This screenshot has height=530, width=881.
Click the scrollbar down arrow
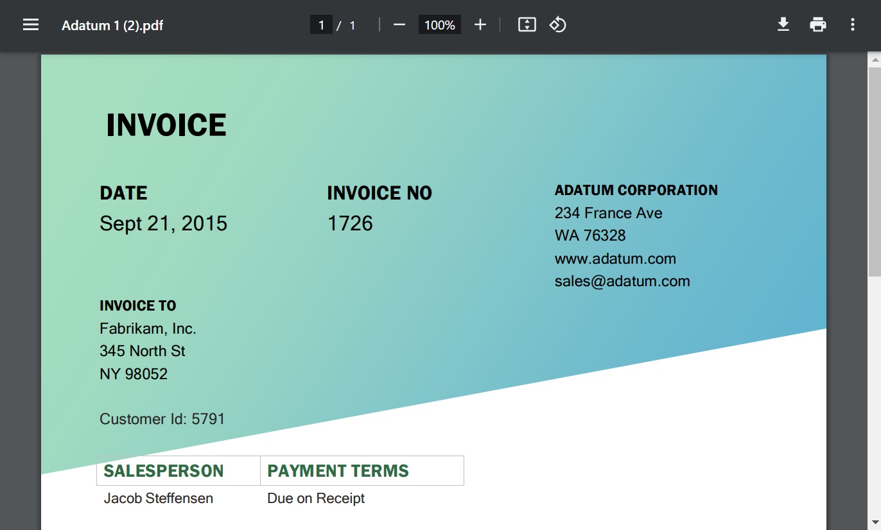pos(874,524)
